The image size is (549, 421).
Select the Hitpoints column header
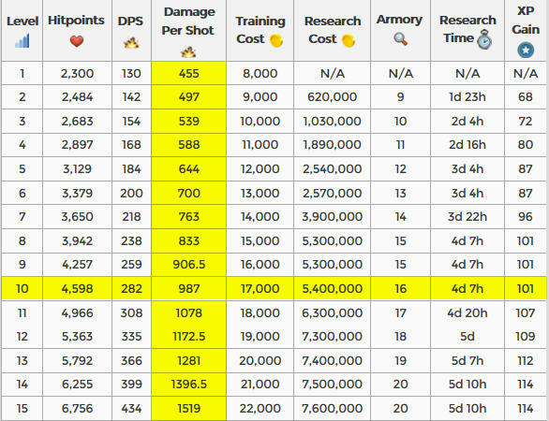[77, 31]
